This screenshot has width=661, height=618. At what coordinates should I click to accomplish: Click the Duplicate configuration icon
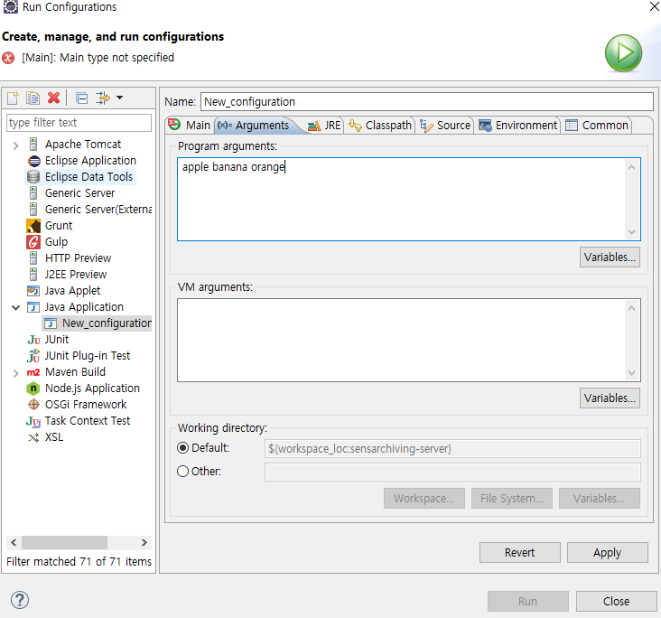[33, 98]
